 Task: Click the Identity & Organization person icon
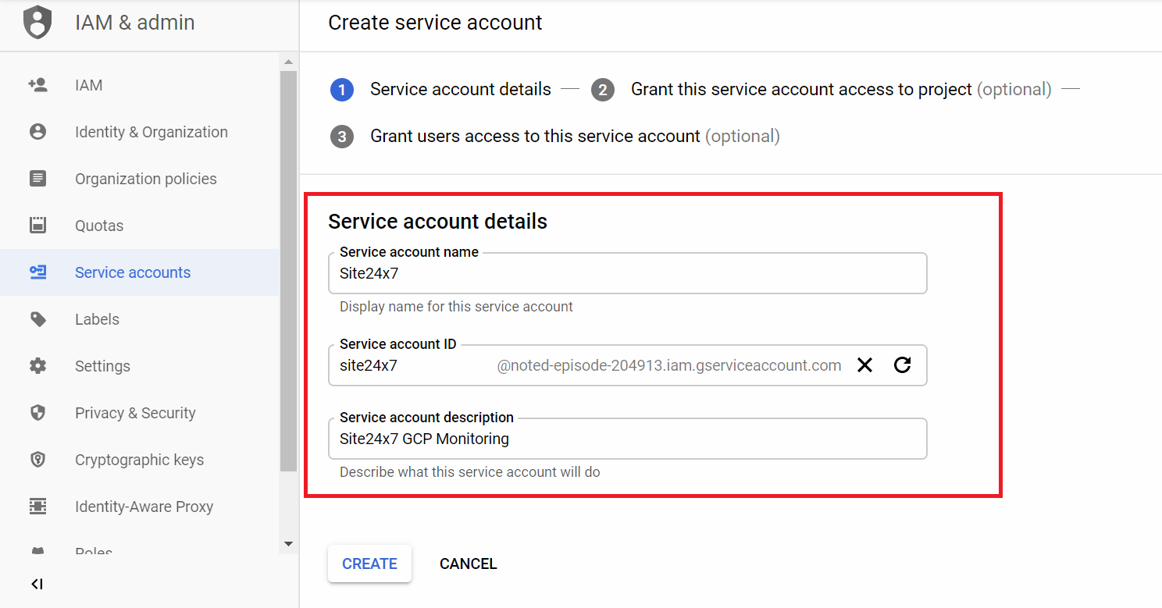[37, 132]
